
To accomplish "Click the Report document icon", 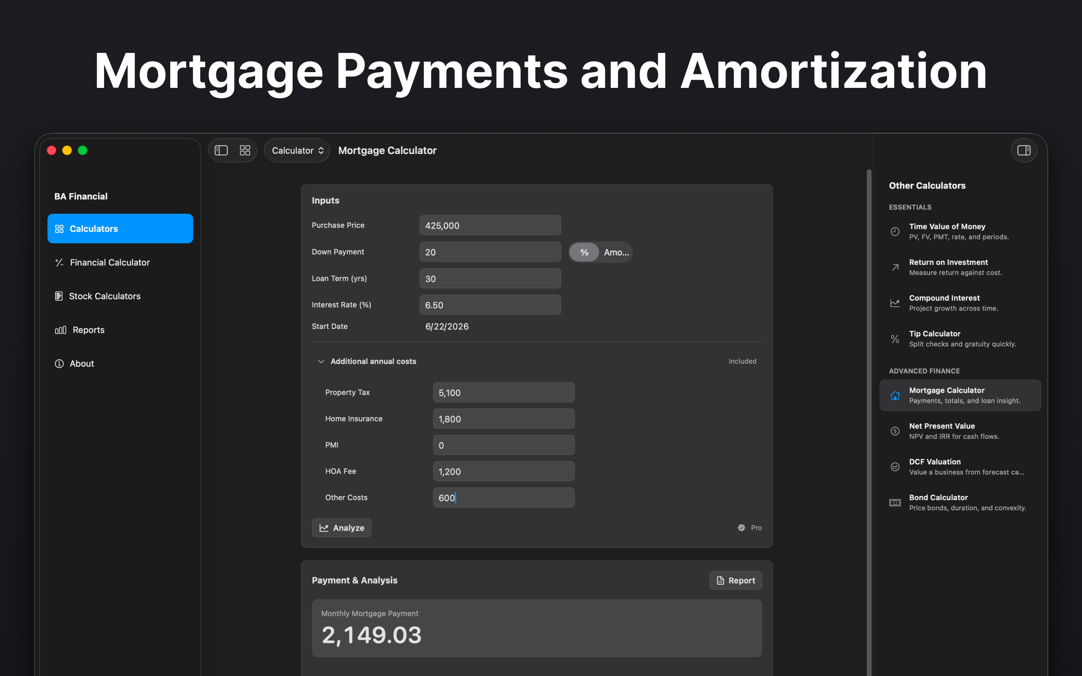I will [x=720, y=580].
